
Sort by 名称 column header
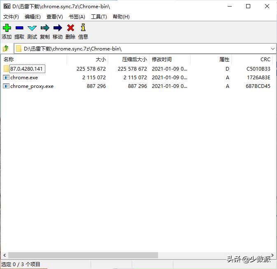(x=34, y=60)
